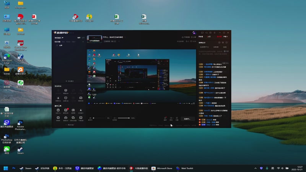Select the 横屏 orientation tab

[x=79, y=37]
